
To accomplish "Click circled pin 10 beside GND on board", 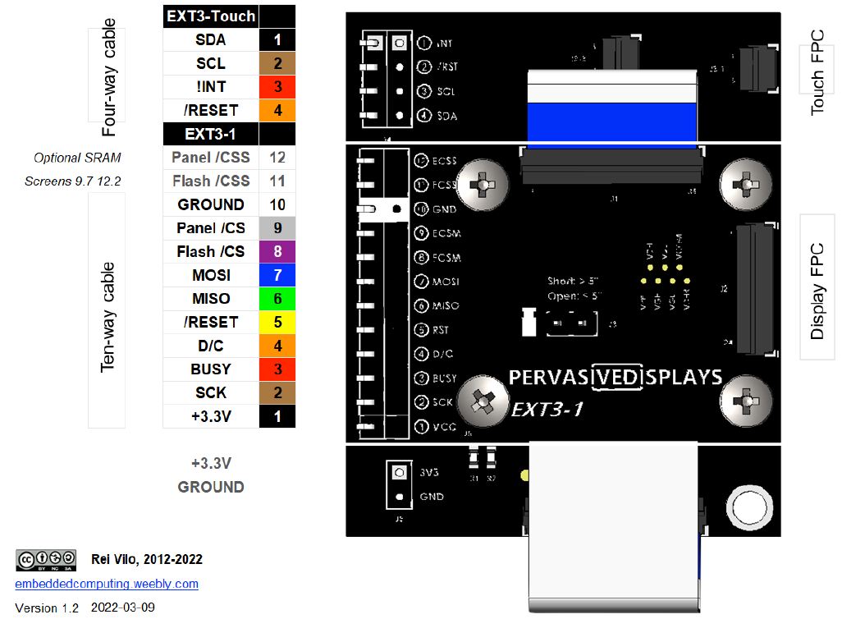I will [421, 209].
